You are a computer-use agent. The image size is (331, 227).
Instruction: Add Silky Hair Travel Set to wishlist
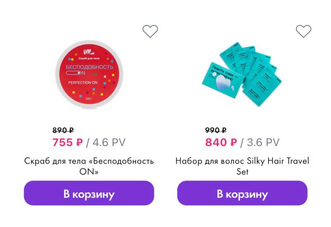coord(303,31)
